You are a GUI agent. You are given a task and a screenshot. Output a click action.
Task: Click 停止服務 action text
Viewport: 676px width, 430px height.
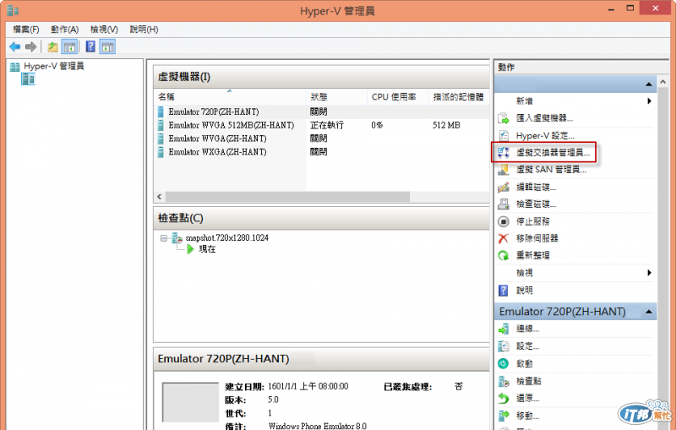(x=533, y=221)
